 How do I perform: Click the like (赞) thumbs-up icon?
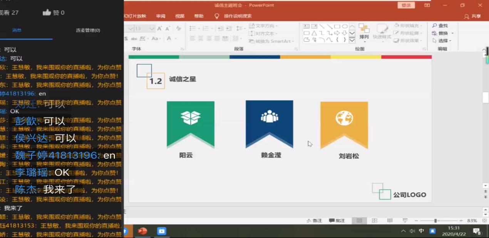tap(47, 12)
